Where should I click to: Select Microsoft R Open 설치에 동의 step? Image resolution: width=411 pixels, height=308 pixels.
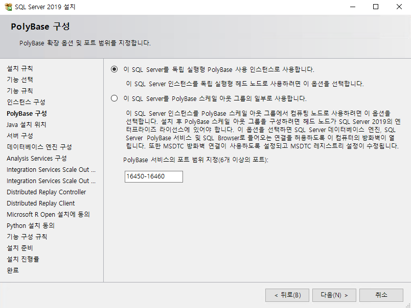(x=48, y=214)
